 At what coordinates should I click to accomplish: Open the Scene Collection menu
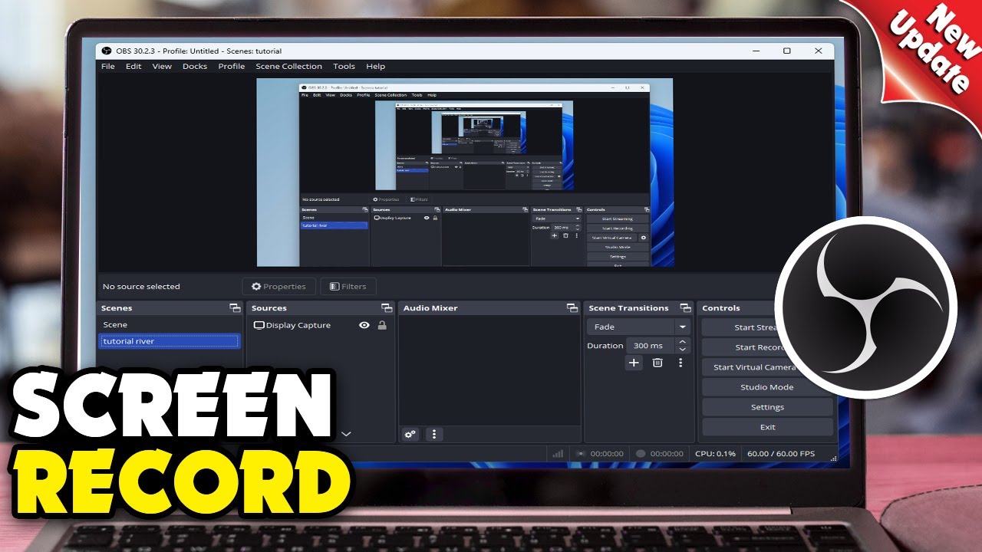[289, 67]
